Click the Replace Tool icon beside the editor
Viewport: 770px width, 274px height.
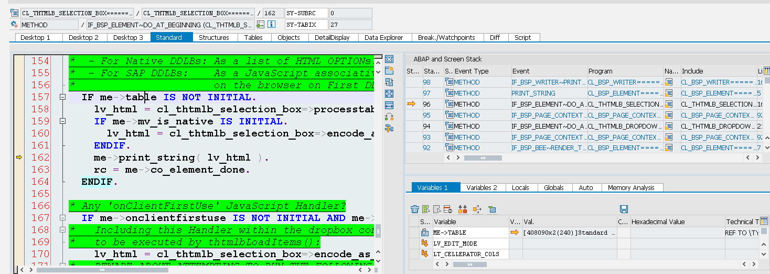pos(389,82)
